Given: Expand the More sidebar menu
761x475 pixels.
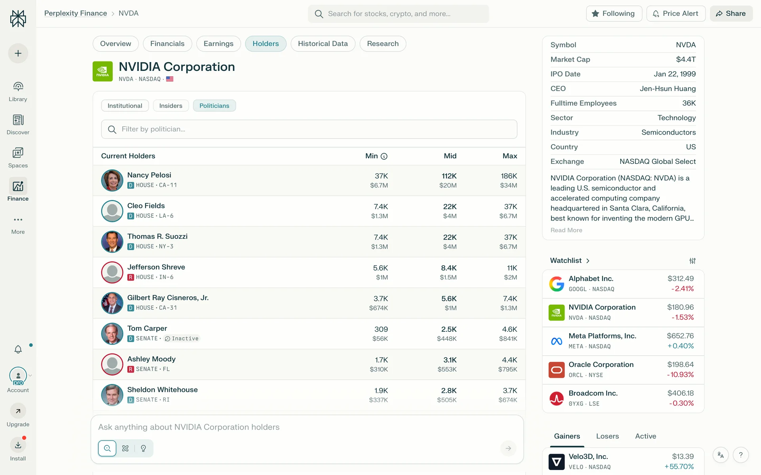Looking at the screenshot, I should [18, 220].
